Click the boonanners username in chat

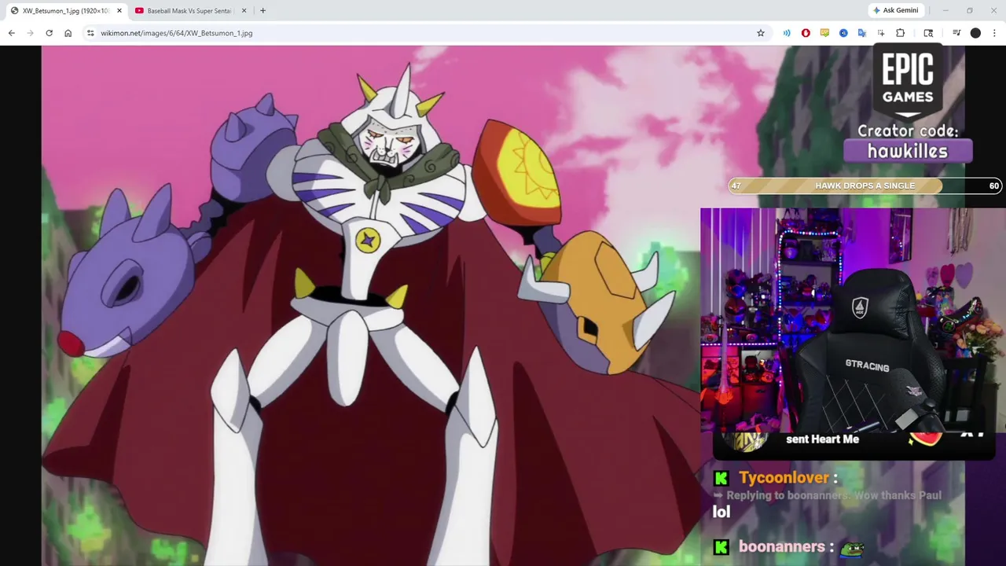pyautogui.click(x=781, y=546)
